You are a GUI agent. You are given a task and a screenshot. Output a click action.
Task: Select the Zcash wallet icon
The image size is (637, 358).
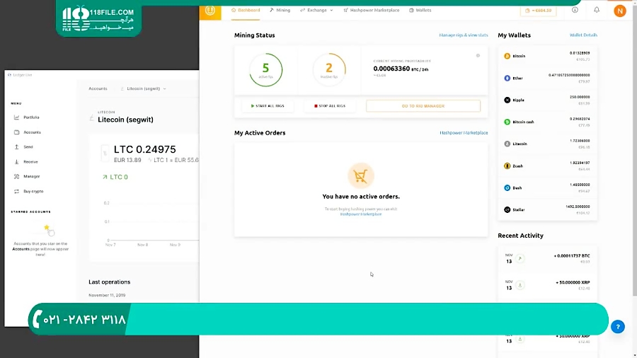[x=507, y=166]
